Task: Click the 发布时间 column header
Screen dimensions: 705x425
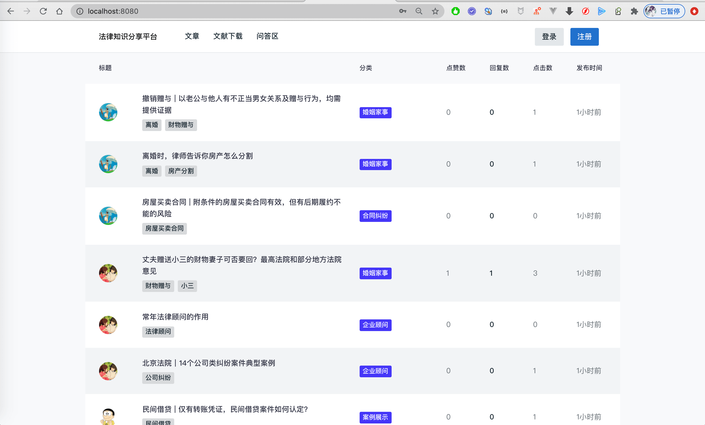Action: tap(589, 68)
